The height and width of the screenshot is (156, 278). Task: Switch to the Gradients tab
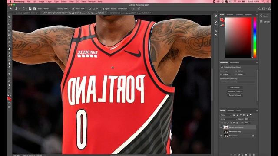[239, 14]
